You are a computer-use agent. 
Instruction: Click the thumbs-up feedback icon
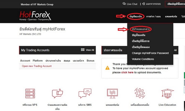click(x=57, y=93)
